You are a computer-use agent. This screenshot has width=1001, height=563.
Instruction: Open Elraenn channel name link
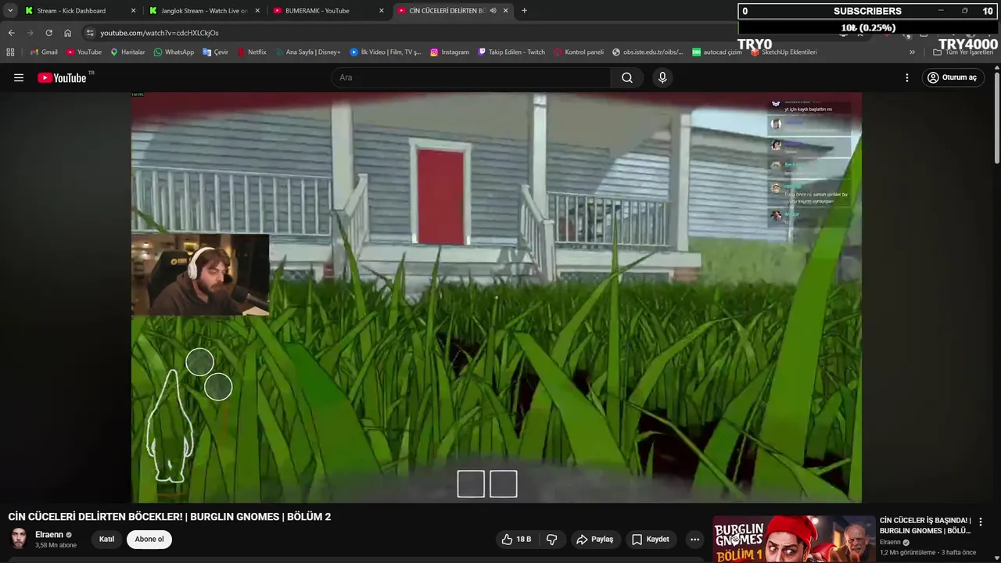[49, 535]
